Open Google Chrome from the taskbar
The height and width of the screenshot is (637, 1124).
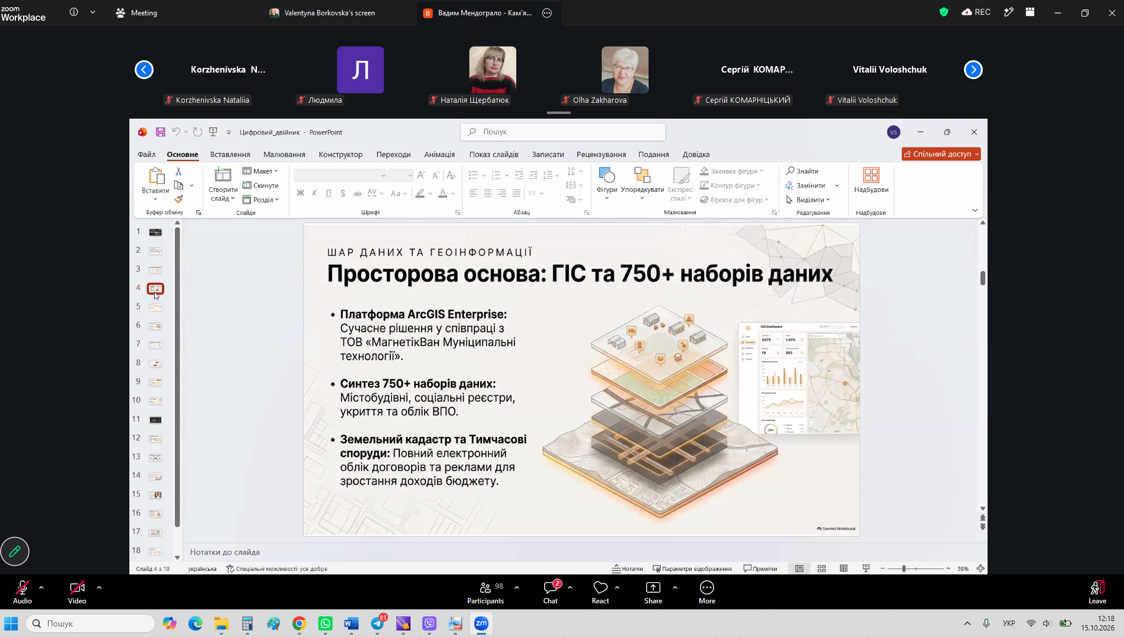click(299, 623)
